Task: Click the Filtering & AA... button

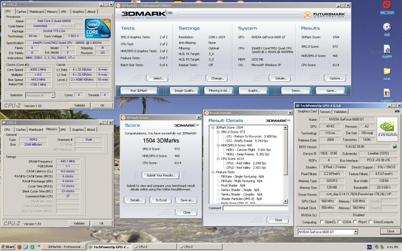Action: coord(219,91)
